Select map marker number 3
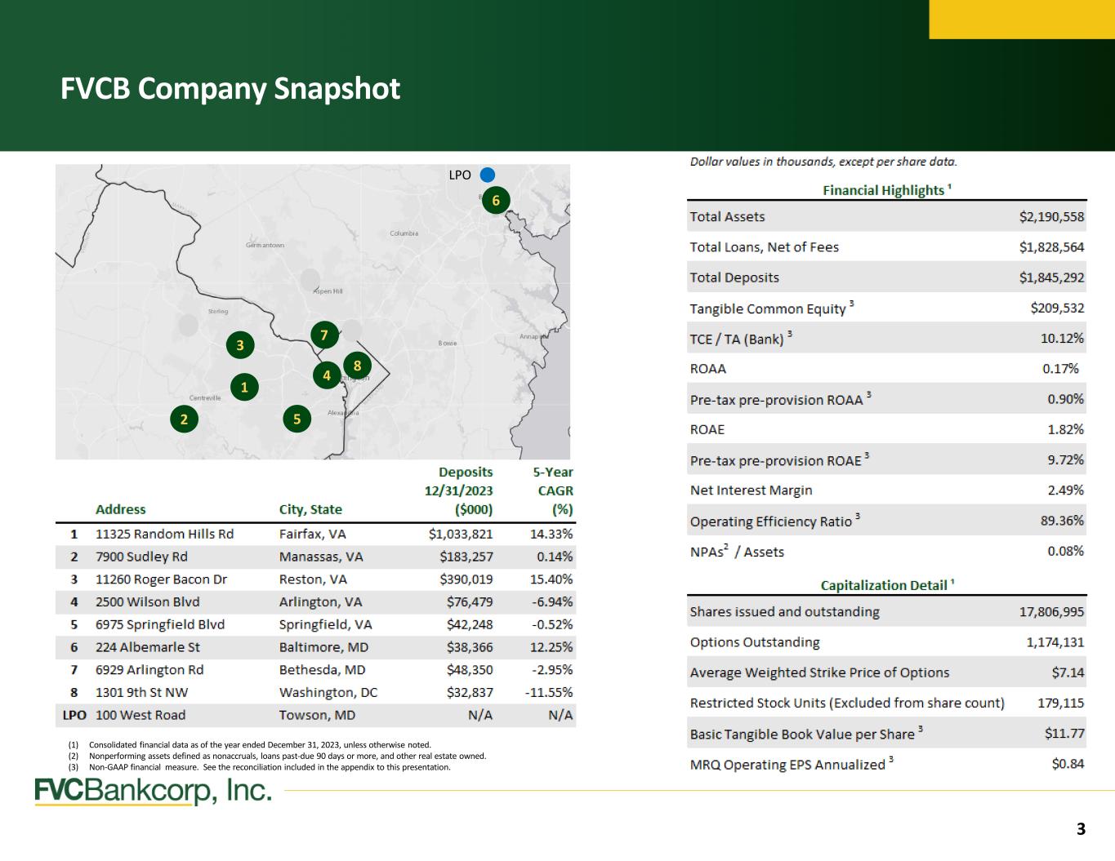This screenshot has width=1115, height=861. 240,345
